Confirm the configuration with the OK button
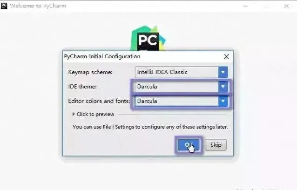 pyautogui.click(x=189, y=145)
